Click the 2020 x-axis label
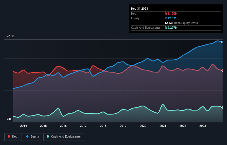This screenshot has height=145, width=227. click(143, 126)
